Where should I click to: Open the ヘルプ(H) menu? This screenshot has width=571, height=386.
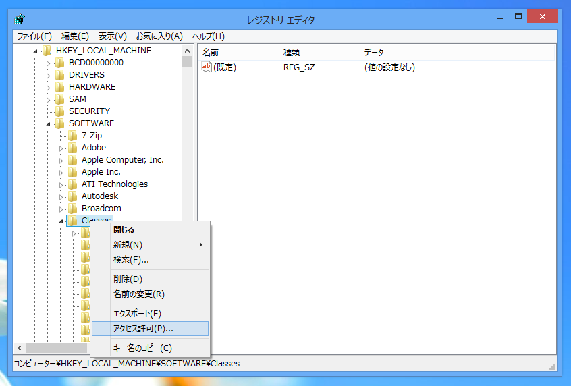[209, 36]
